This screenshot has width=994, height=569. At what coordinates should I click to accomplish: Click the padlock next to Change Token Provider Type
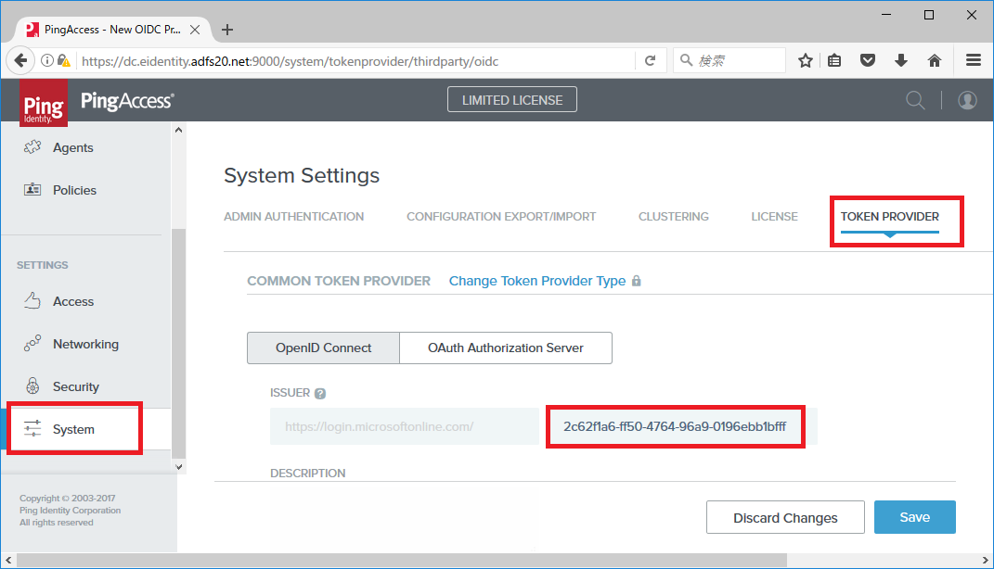(639, 280)
